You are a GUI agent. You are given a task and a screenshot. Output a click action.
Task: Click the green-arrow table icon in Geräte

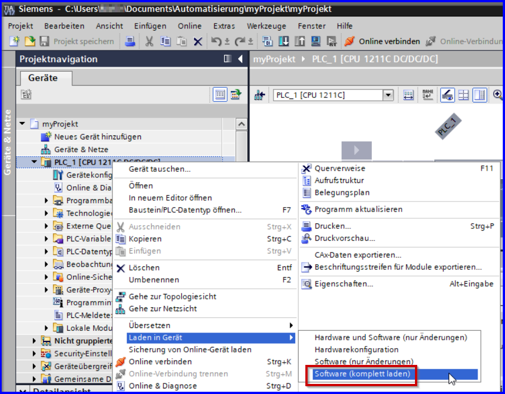(236, 95)
